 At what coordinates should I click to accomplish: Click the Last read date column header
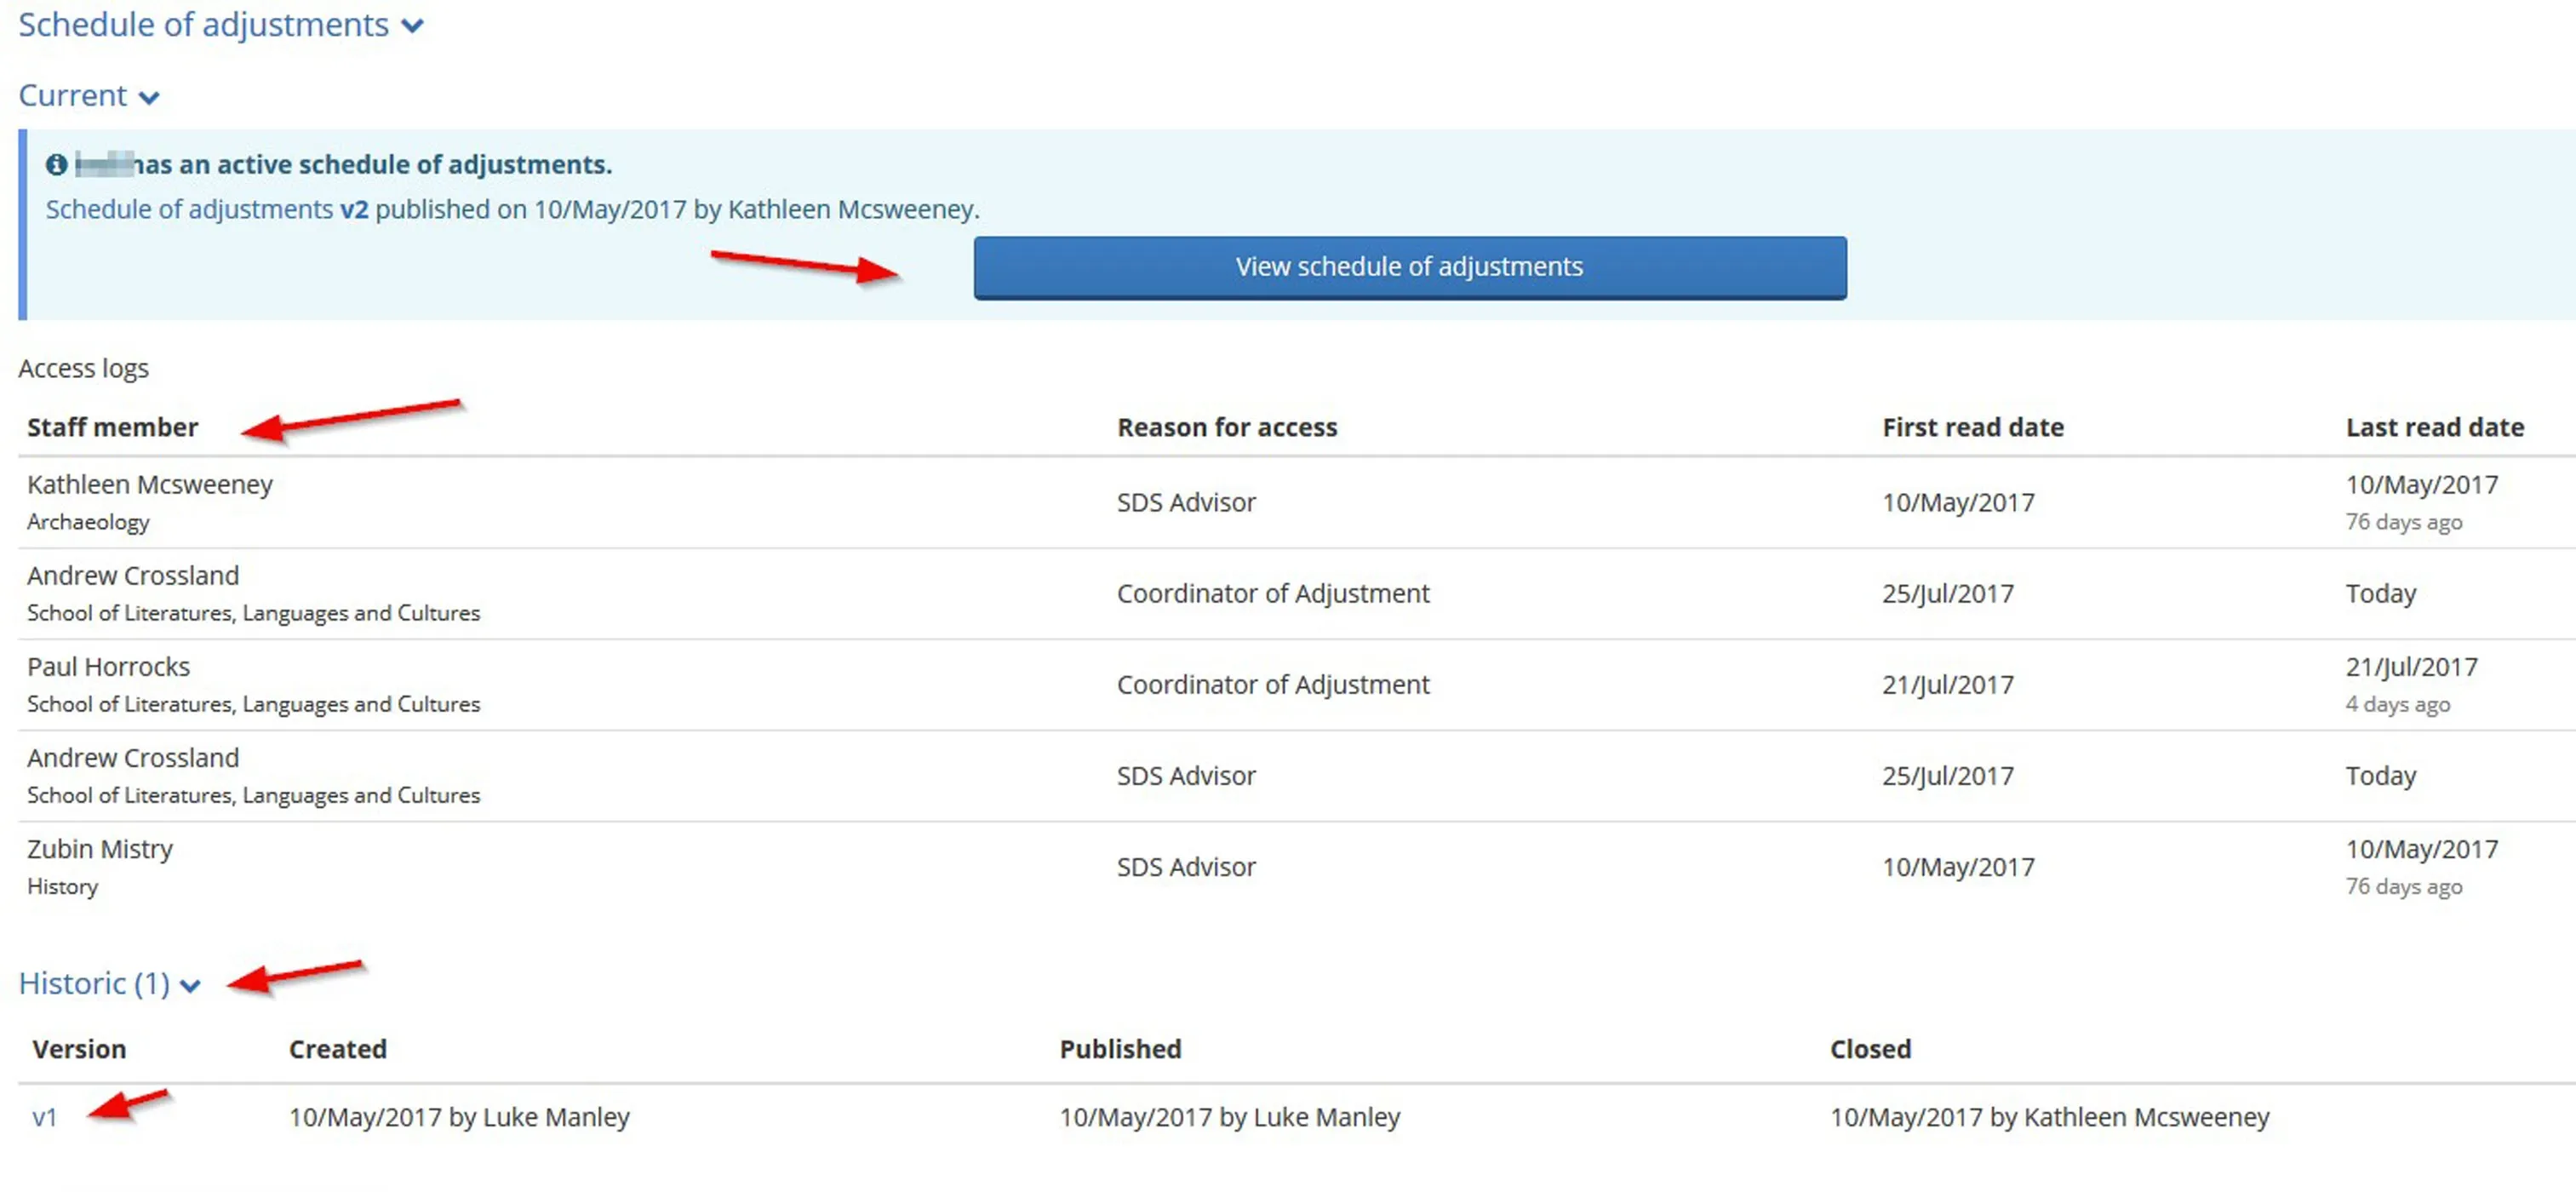(2434, 428)
